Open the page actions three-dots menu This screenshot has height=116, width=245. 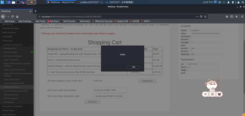click(x=197, y=16)
